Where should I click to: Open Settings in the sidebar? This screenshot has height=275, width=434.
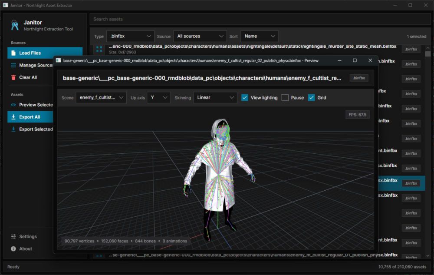[30, 236]
